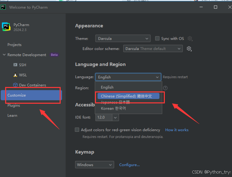Open the IDE font size dropdown arrow
Viewport: 232px width, 177px height.
115,117
